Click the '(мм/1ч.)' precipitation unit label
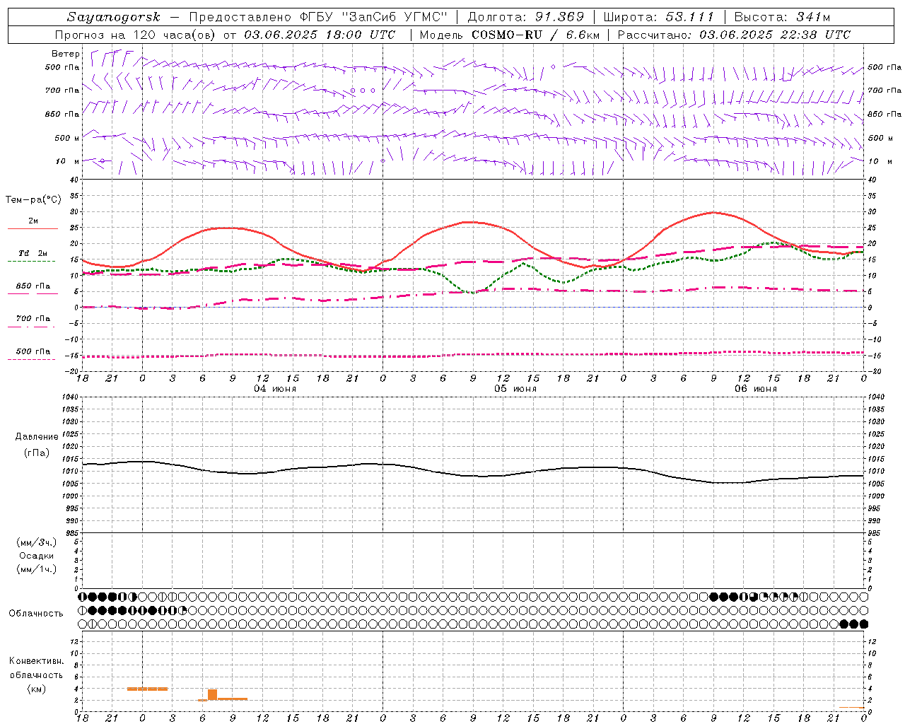 click(37, 569)
